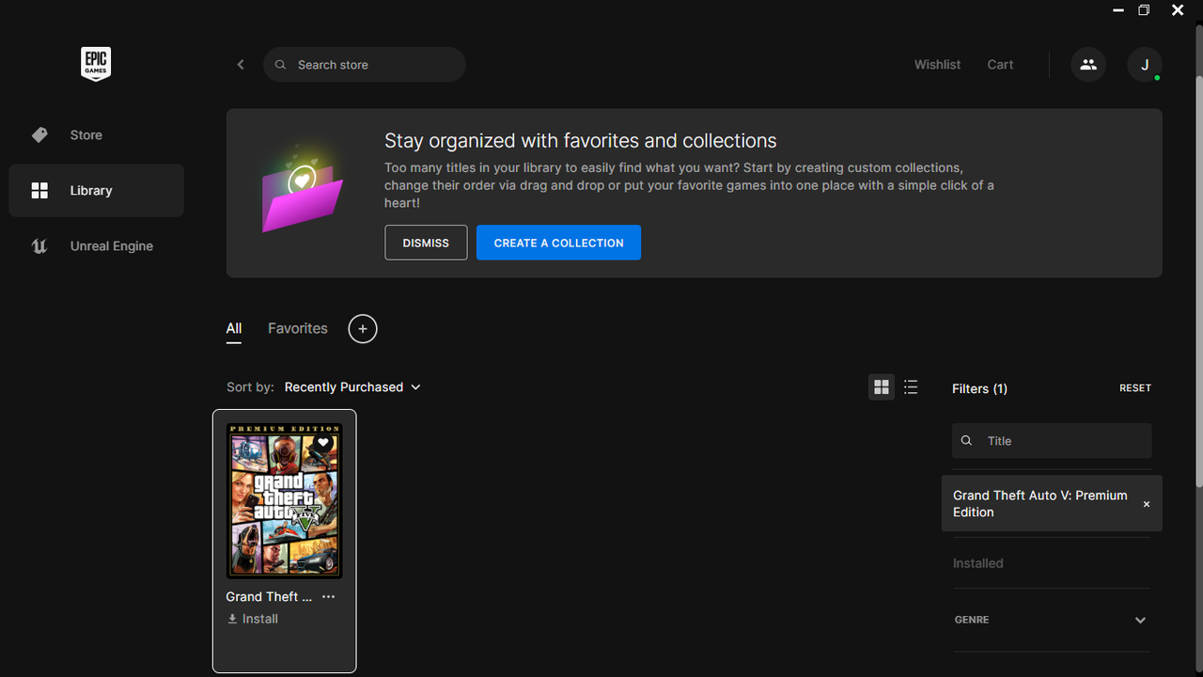The image size is (1203, 677).
Task: Open the friends list icon
Action: [x=1088, y=65]
